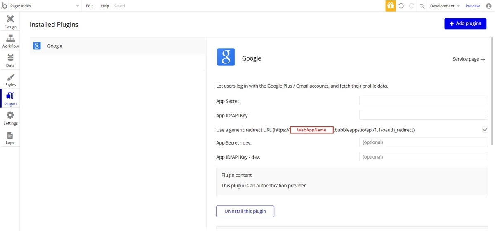Click the Installed Plugins heading
This screenshot has height=231, width=495.
click(54, 24)
